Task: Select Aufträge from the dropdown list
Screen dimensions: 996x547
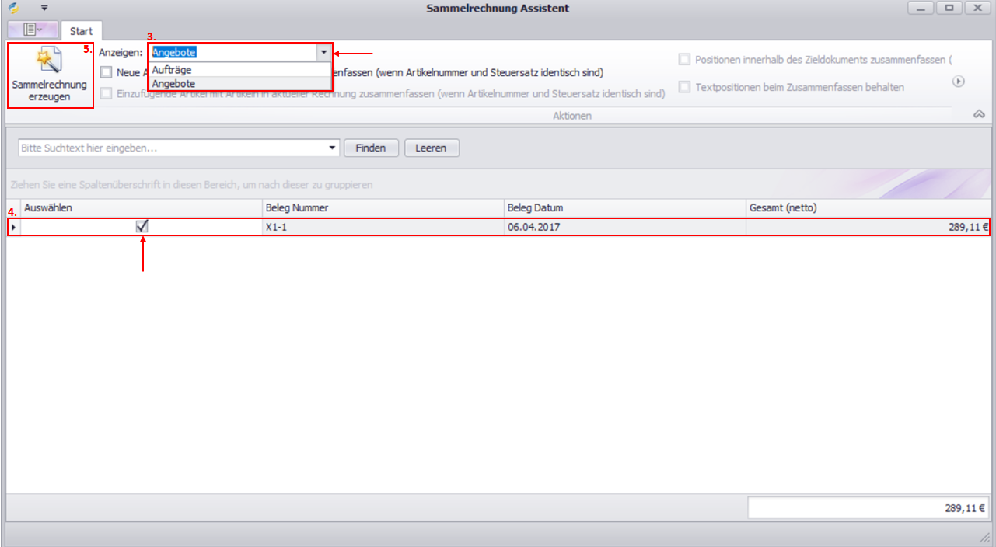Action: click(x=172, y=70)
